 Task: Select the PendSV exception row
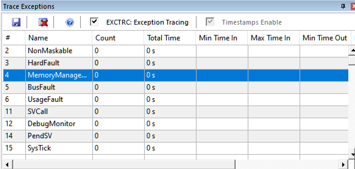click(176, 136)
